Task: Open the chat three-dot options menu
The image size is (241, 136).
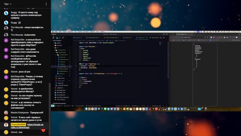Action: 46,4
